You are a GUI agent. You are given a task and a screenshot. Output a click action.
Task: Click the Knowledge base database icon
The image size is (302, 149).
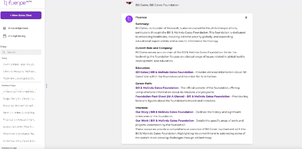5,28
